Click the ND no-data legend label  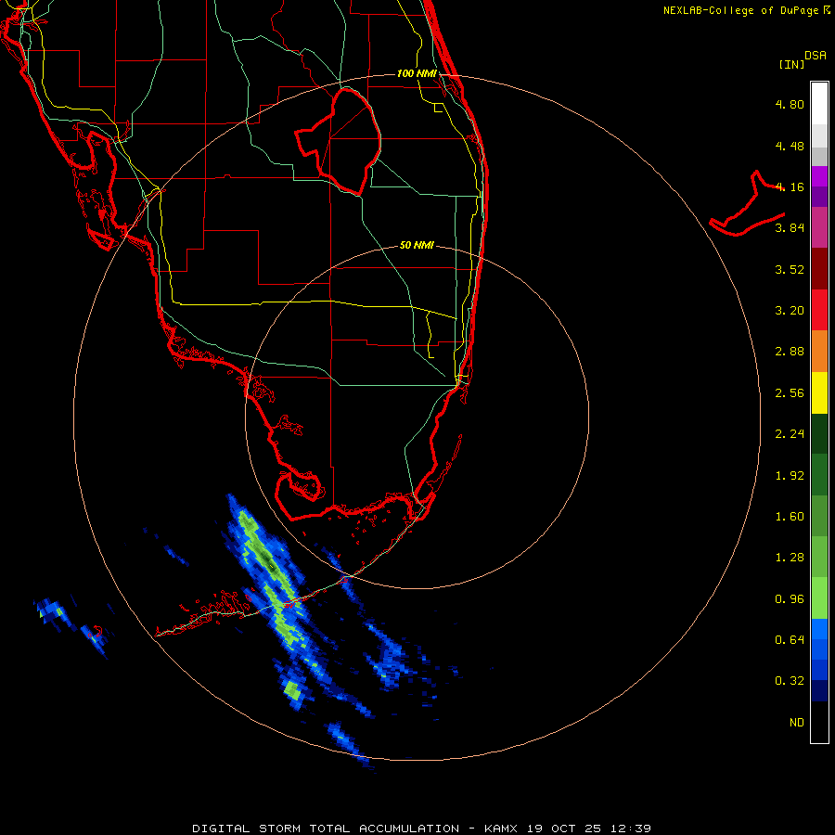point(797,723)
